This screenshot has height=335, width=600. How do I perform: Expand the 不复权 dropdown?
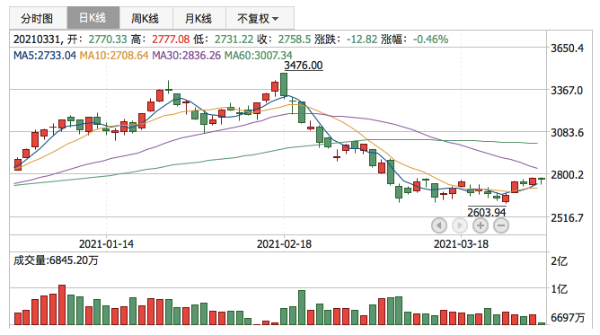[x=260, y=18]
